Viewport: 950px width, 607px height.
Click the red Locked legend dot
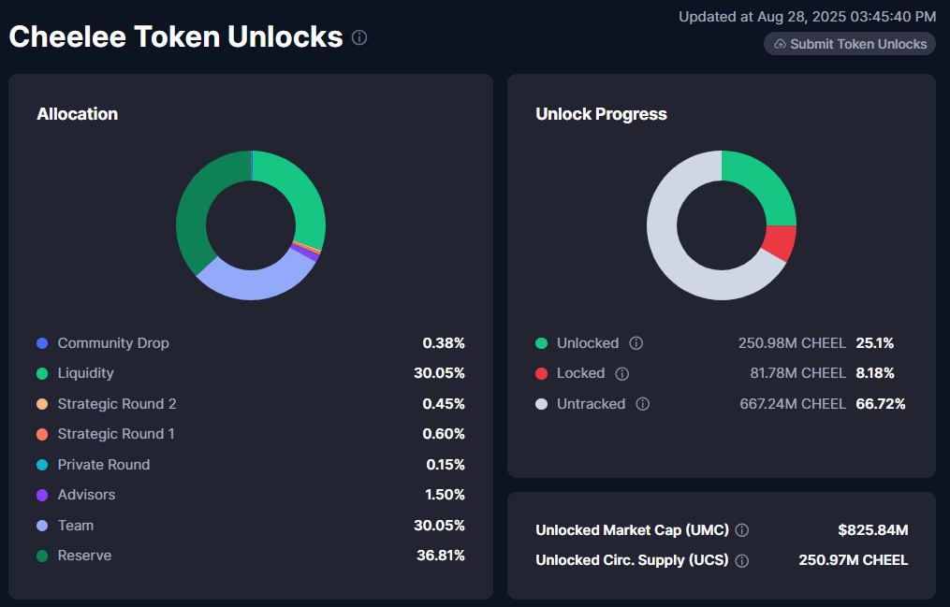coord(541,373)
